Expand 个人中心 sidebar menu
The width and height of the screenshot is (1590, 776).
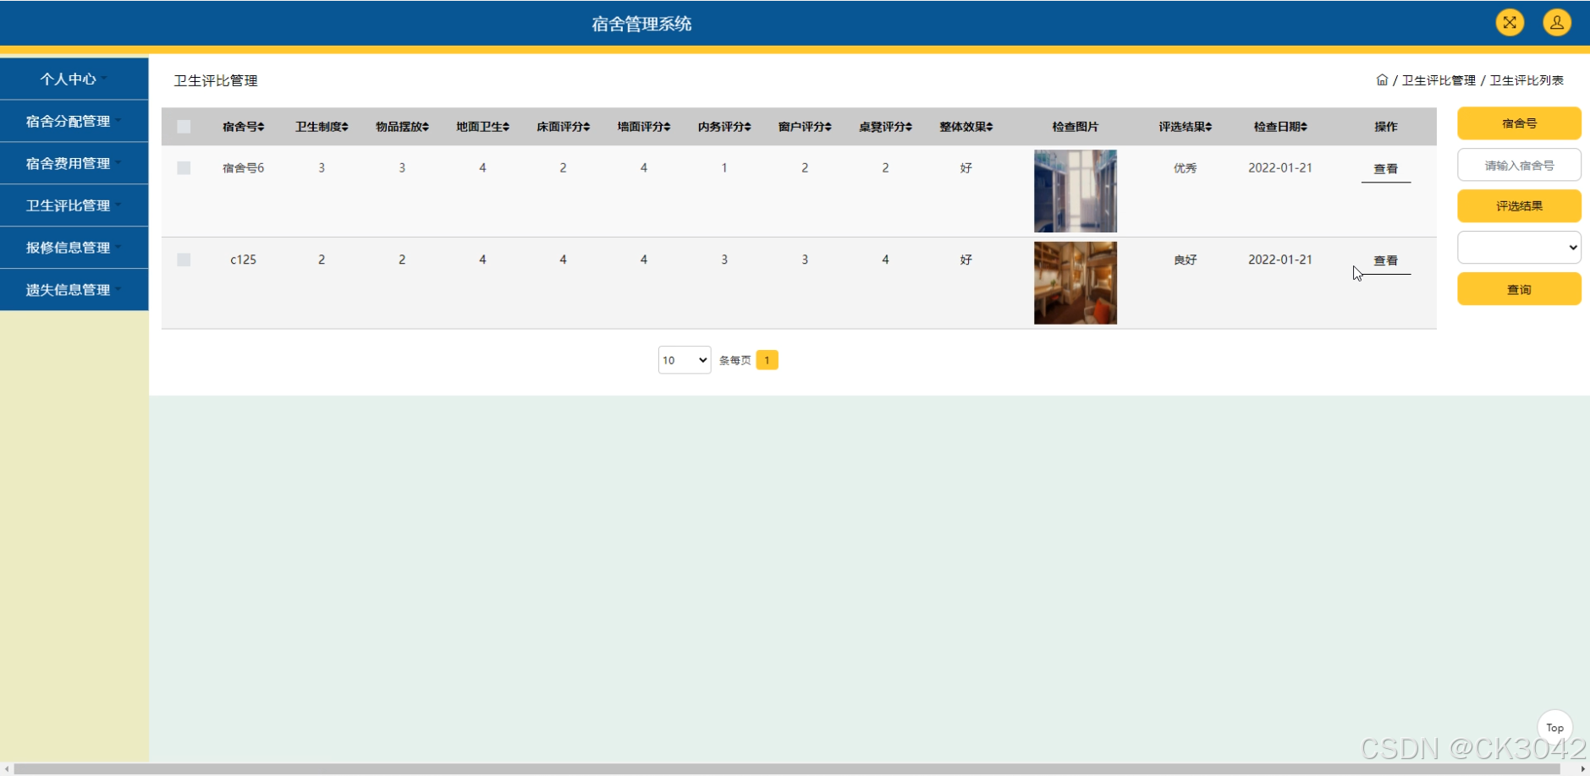tap(74, 79)
